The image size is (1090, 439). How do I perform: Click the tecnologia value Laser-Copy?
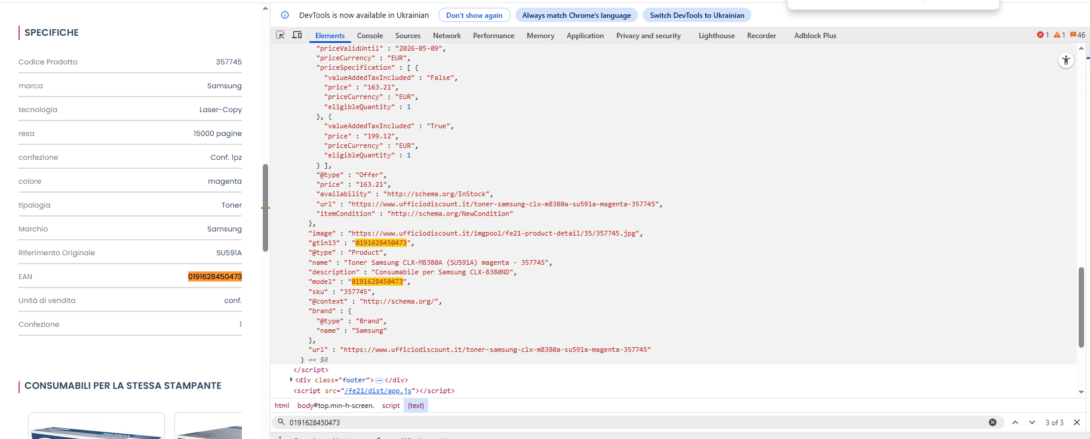coord(220,110)
